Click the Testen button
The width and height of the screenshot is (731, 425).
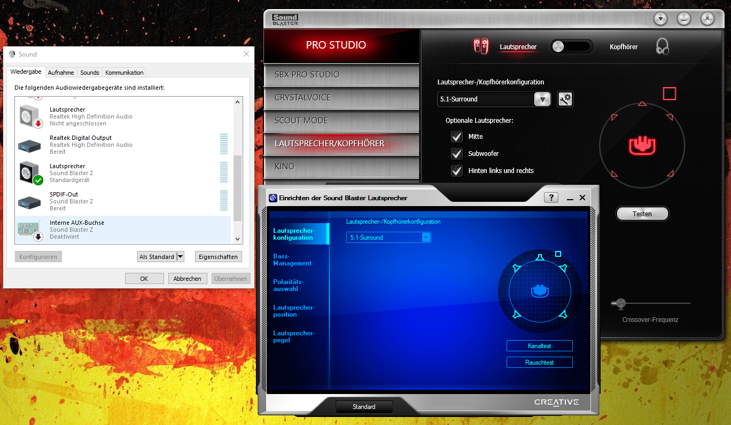(x=642, y=214)
